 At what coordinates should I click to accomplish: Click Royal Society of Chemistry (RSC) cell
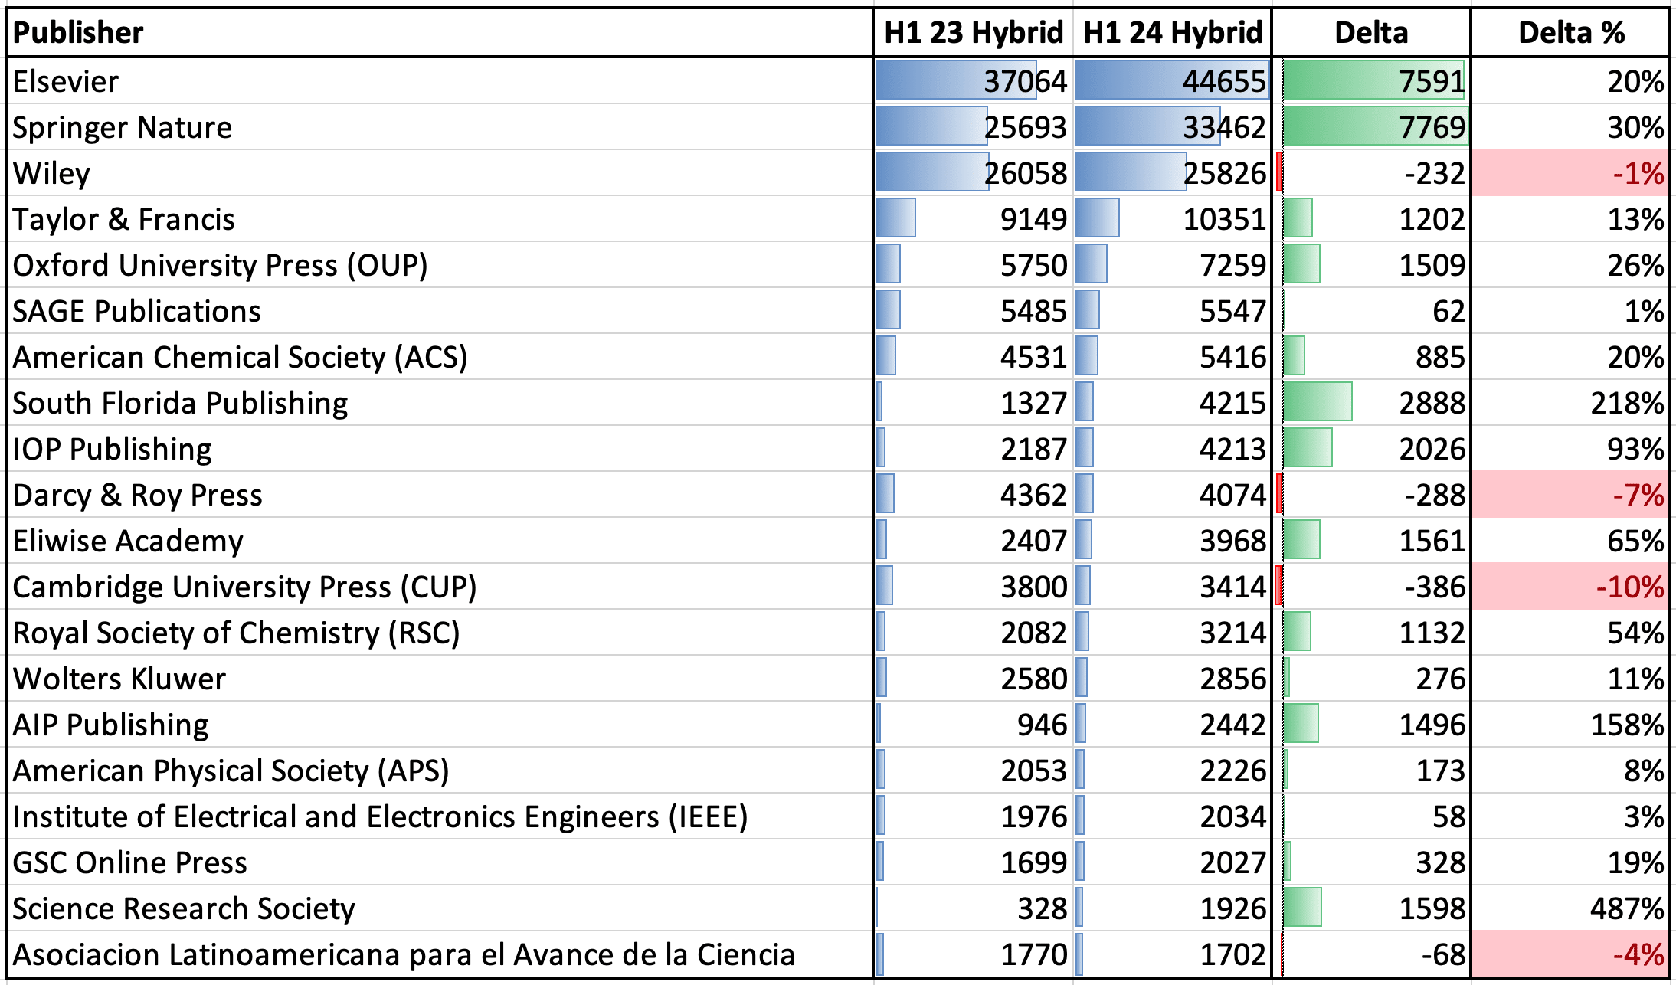(440, 632)
